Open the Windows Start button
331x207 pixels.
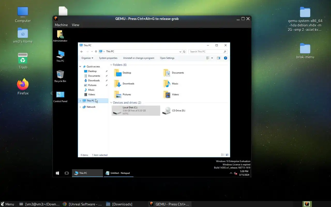[57, 173]
